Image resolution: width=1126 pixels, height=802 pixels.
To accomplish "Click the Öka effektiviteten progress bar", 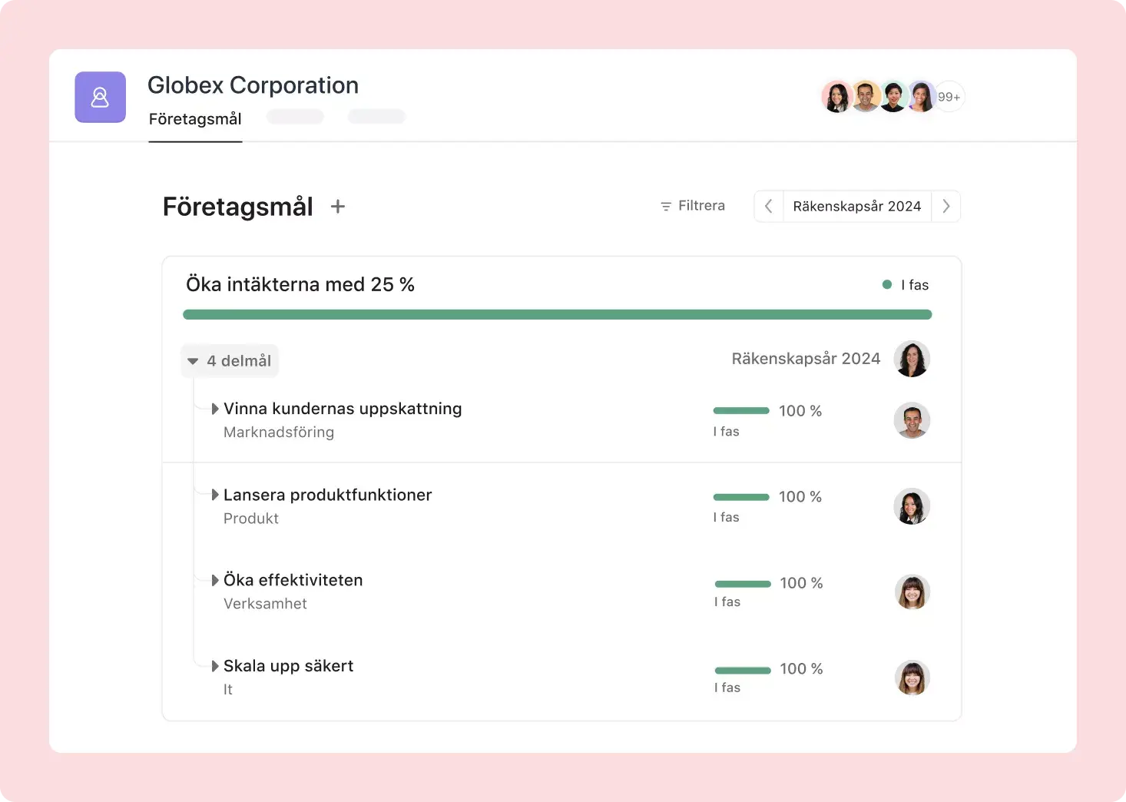I will click(743, 584).
